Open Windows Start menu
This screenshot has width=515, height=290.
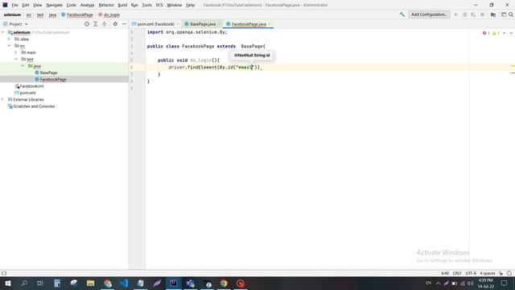click(7, 283)
